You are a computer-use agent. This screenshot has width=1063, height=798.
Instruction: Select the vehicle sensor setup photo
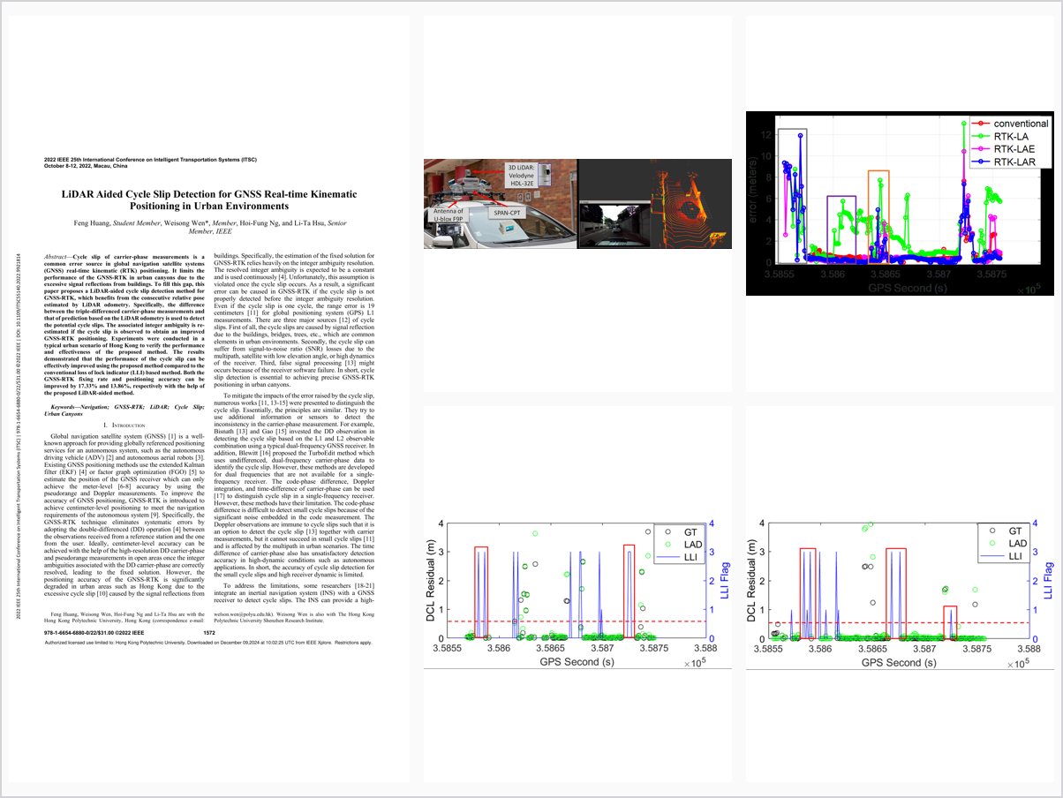click(501, 204)
